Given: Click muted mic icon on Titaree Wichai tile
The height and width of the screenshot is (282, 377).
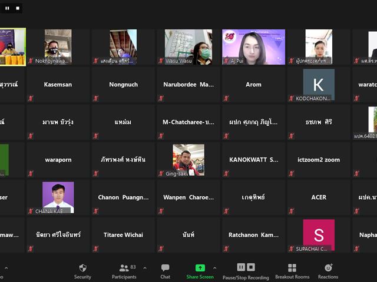Looking at the screenshot, I should tap(95, 249).
